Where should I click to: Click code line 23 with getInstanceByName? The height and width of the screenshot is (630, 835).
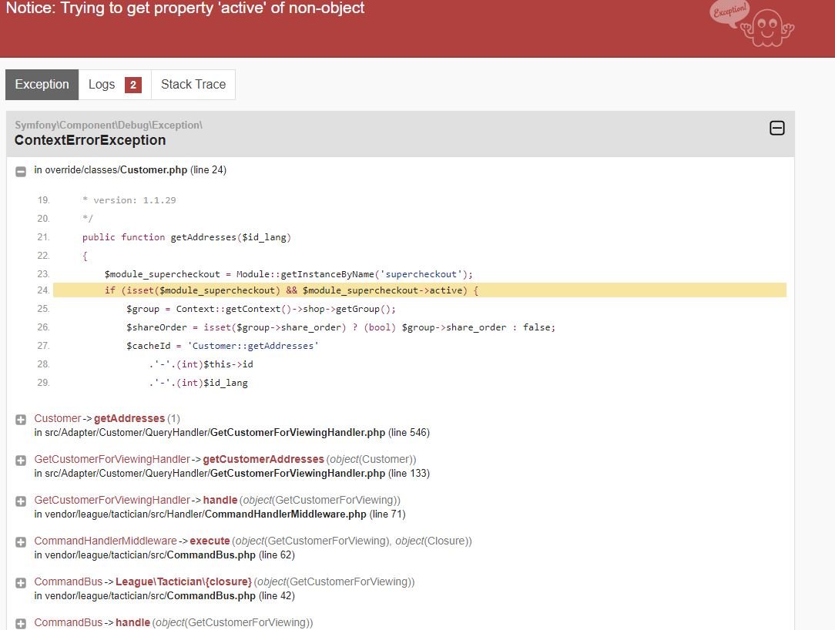point(289,274)
